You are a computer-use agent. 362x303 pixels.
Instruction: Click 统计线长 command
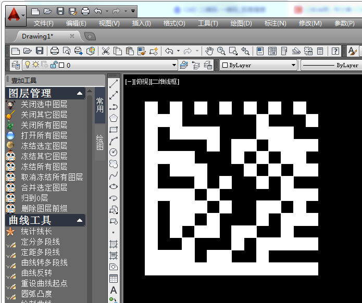pos(36,231)
